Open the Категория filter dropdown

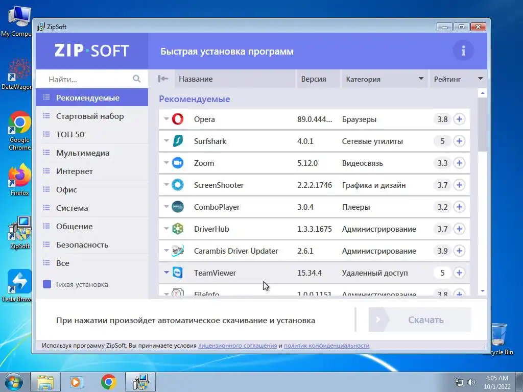[421, 79]
